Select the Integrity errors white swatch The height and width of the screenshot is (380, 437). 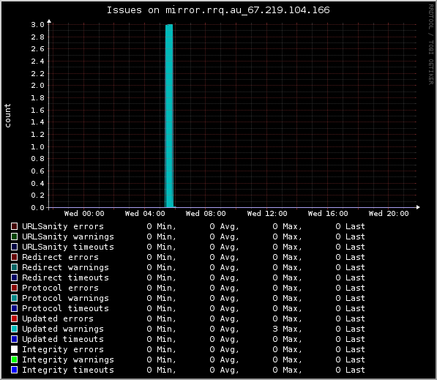14,349
